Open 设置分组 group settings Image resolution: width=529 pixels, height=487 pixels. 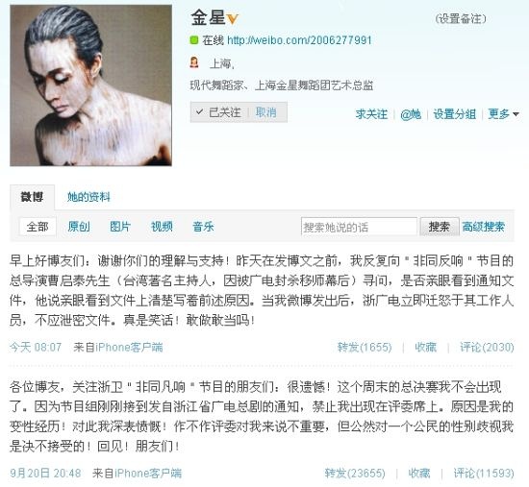click(455, 114)
